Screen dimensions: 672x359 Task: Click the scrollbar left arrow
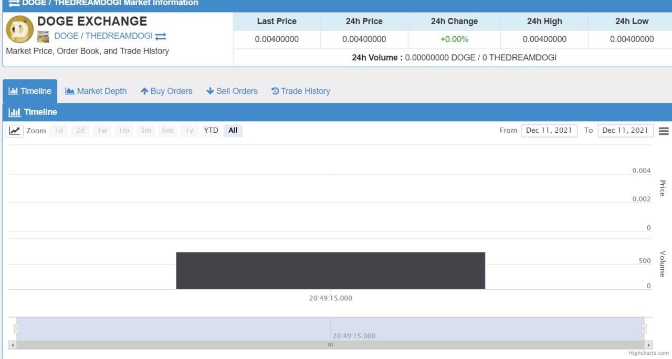click(13, 345)
